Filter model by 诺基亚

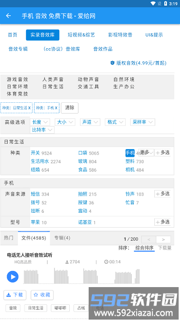tap(85, 222)
